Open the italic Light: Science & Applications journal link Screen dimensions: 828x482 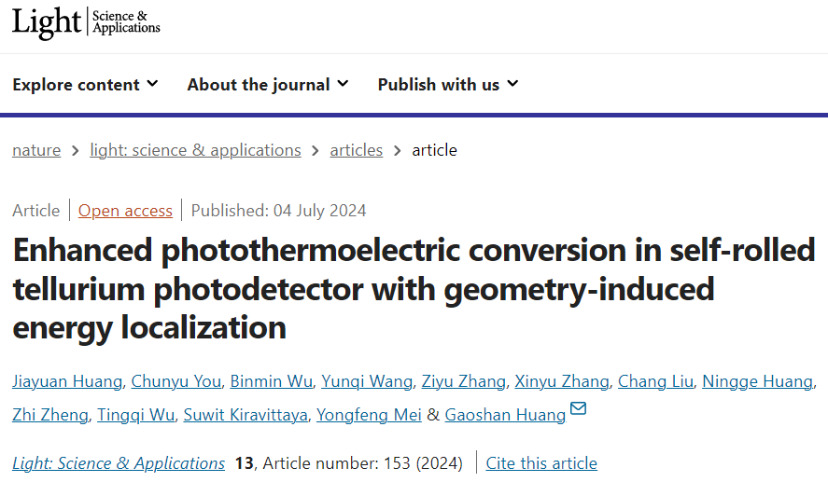tap(119, 462)
